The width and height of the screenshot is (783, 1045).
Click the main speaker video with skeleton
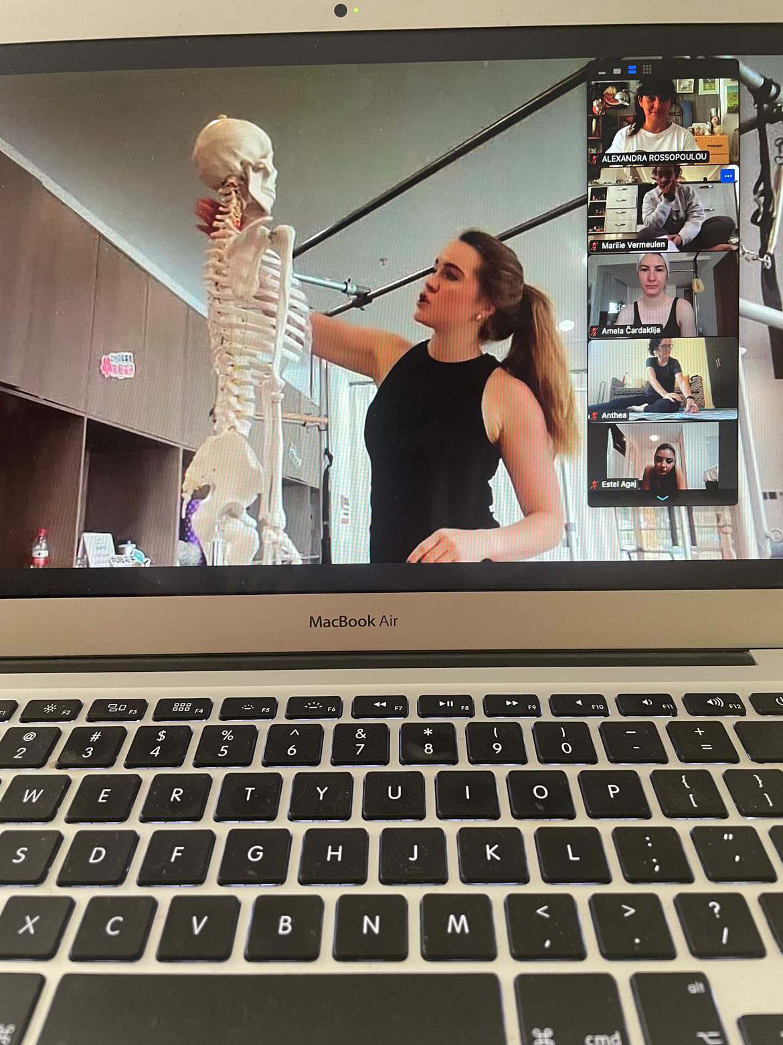click(294, 315)
